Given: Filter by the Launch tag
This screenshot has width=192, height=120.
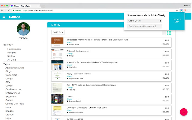Looking at the screenshot, I should 9,115.
